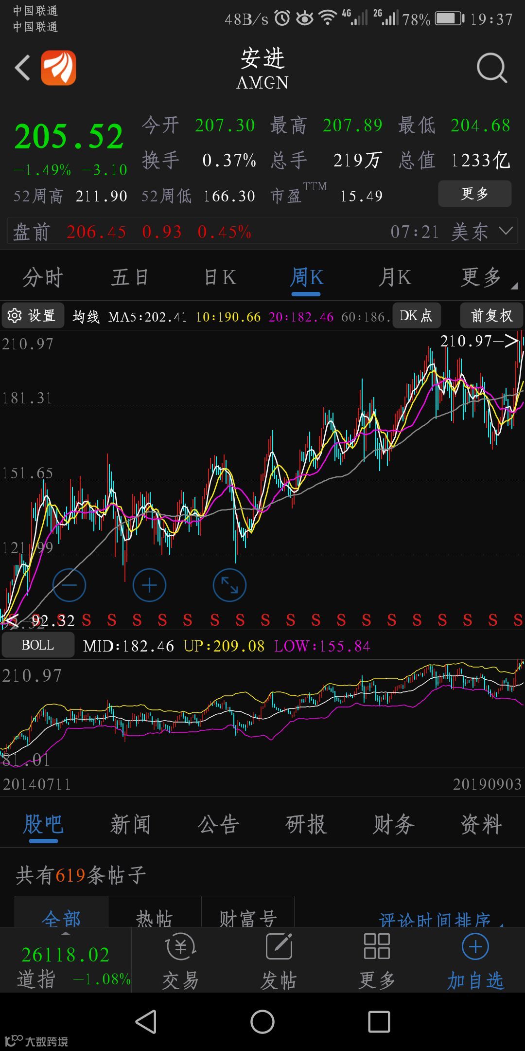This screenshot has width=525, height=1051.
Task: Switch to 分时 chart tab
Action: [x=43, y=278]
